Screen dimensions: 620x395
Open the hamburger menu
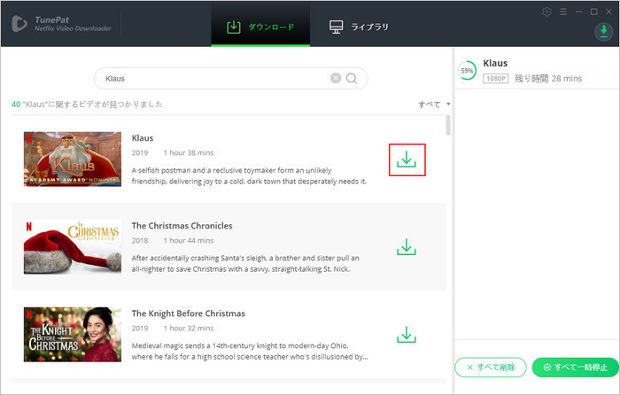[x=563, y=12]
